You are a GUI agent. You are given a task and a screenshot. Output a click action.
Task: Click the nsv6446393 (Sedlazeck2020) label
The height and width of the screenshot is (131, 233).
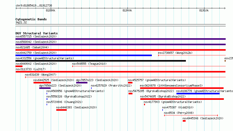76,107
